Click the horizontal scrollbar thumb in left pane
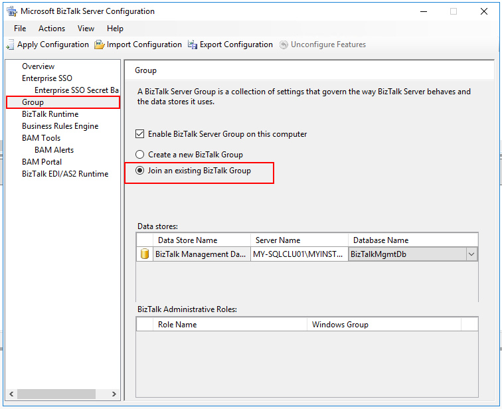Image resolution: width=502 pixels, height=409 pixels. pos(56,394)
